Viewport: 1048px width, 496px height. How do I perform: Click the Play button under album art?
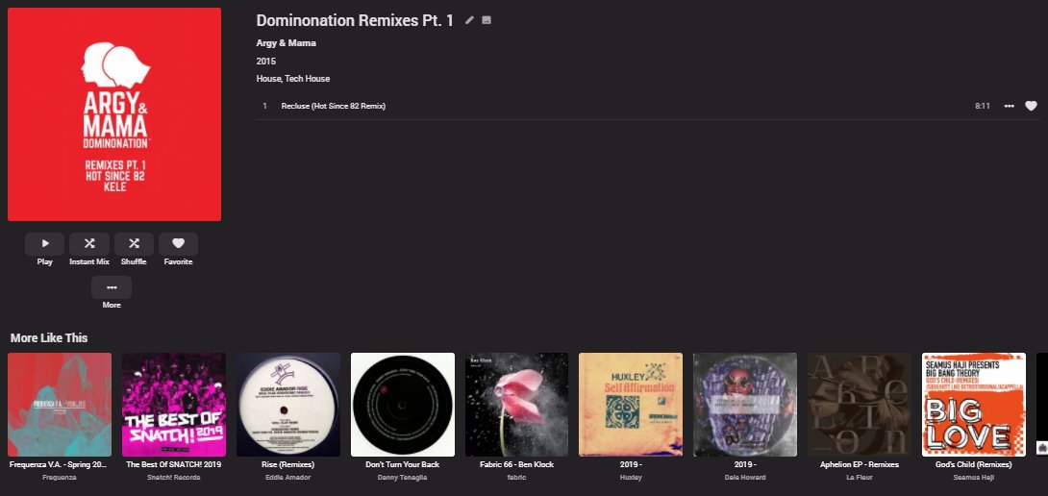pos(45,244)
